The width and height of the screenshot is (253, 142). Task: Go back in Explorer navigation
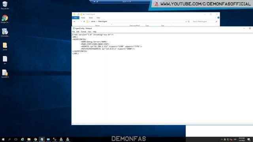pos(74,22)
